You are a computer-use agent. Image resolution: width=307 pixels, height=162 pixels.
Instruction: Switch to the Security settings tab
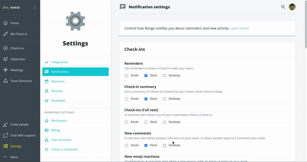pyautogui.click(x=56, y=91)
